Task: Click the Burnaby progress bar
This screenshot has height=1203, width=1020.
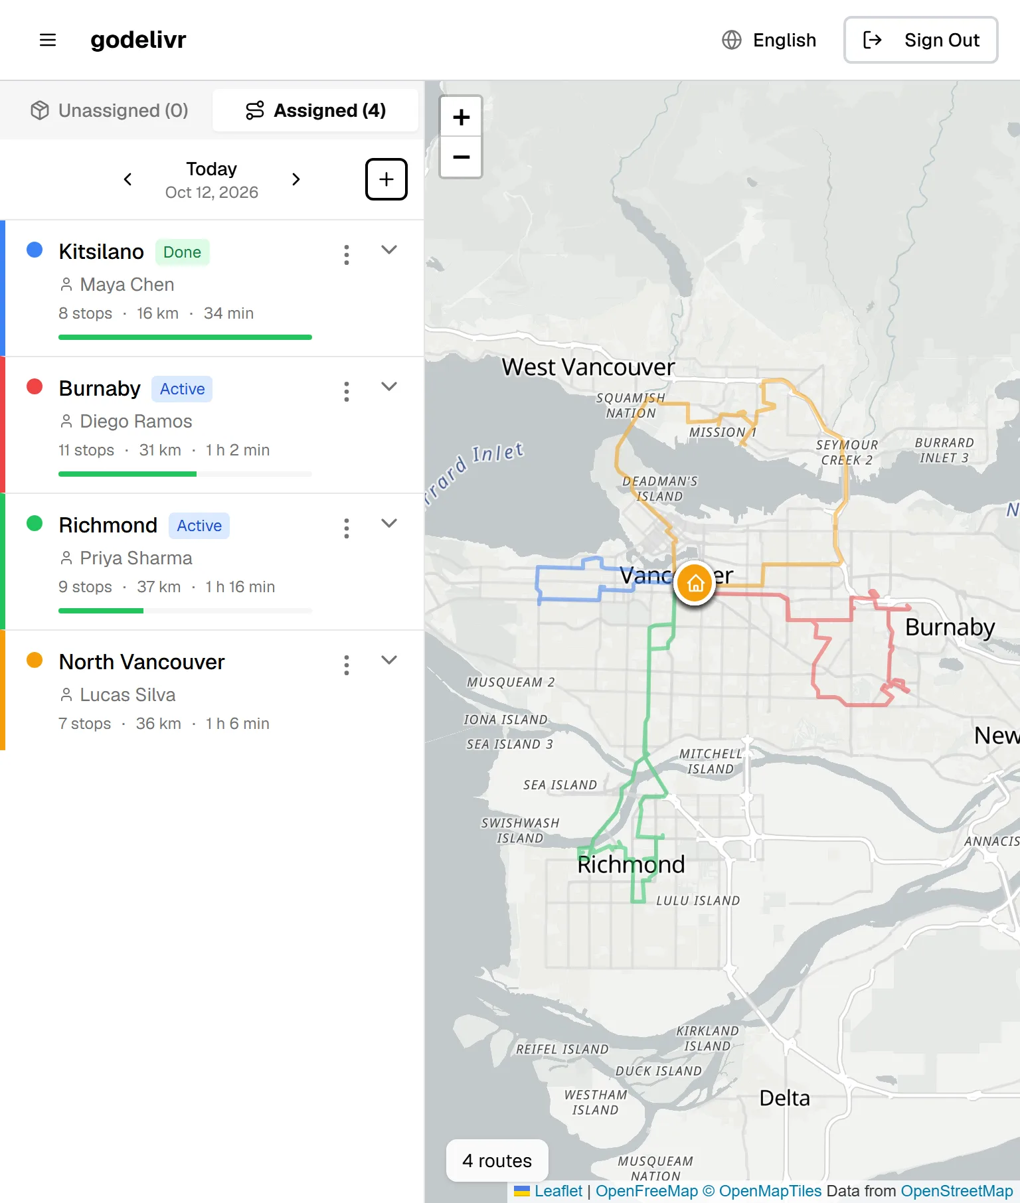Action: (185, 474)
